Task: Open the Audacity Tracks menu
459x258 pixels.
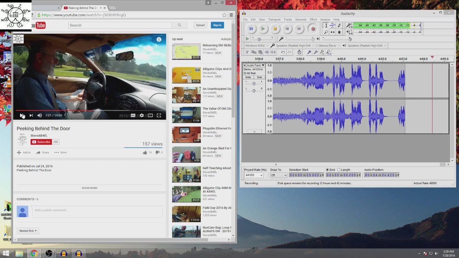Action: pos(288,20)
